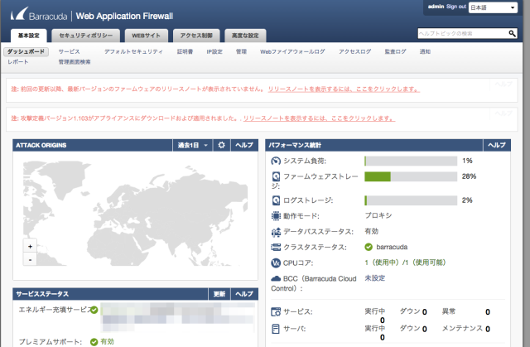Click the 未設定 BCC link
This screenshot has width=530, height=347.
(x=375, y=278)
